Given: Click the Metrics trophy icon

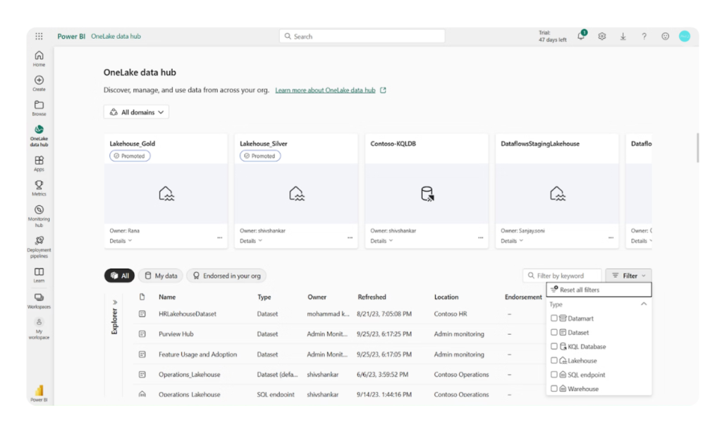Looking at the screenshot, I should (39, 187).
